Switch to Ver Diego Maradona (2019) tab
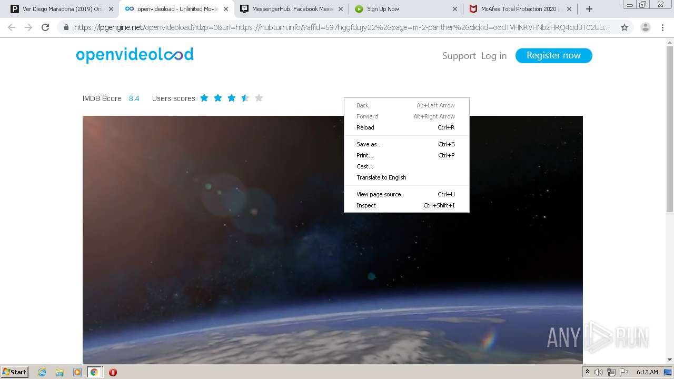674x379 pixels. click(61, 9)
